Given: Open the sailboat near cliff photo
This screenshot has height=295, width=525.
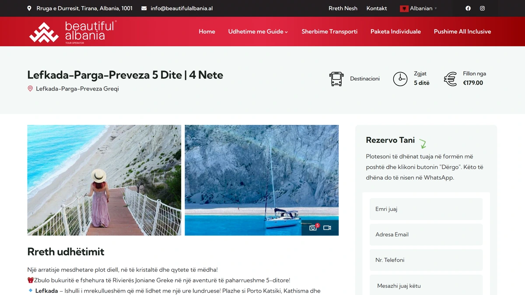Looking at the screenshot, I should (x=262, y=180).
